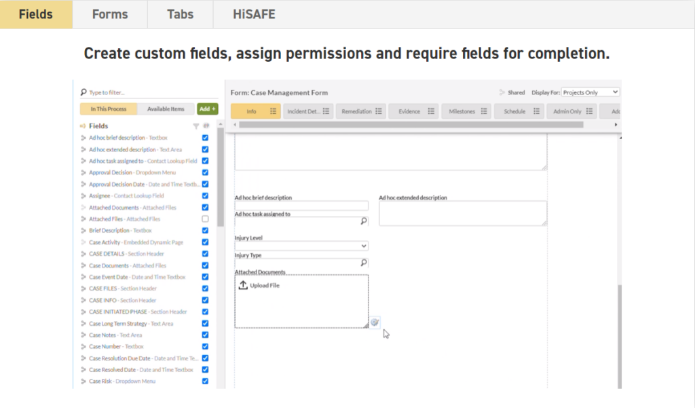Screen dimensions: 695x408
Task: Click the Upload File icon in Attached Documents
Action: tap(243, 286)
